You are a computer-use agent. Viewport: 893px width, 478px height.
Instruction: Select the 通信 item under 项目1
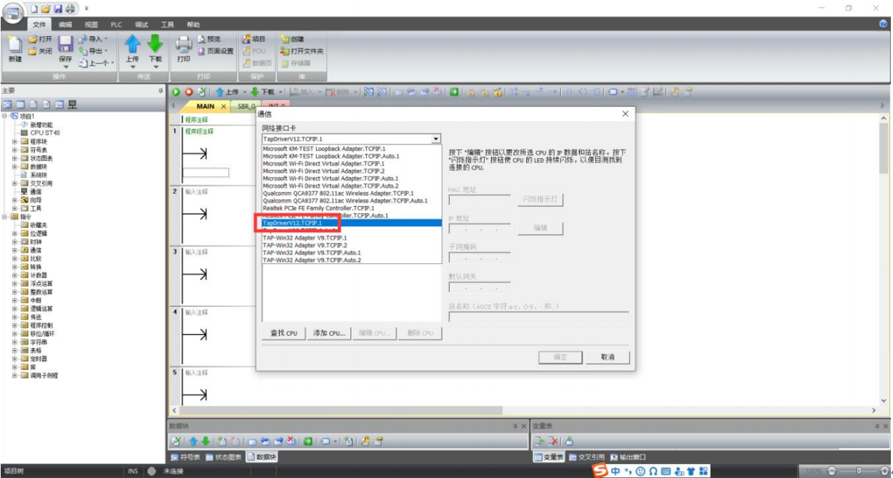pos(31,192)
